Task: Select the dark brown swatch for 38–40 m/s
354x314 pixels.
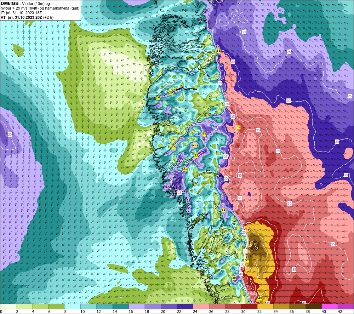Action: click(x=314, y=306)
